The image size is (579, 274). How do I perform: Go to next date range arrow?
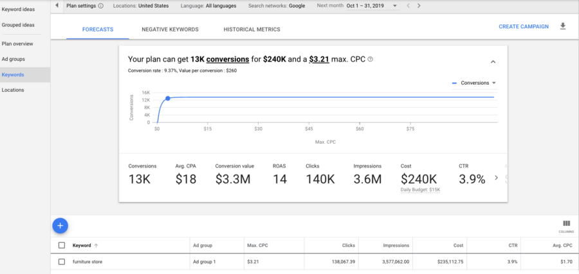tap(419, 6)
